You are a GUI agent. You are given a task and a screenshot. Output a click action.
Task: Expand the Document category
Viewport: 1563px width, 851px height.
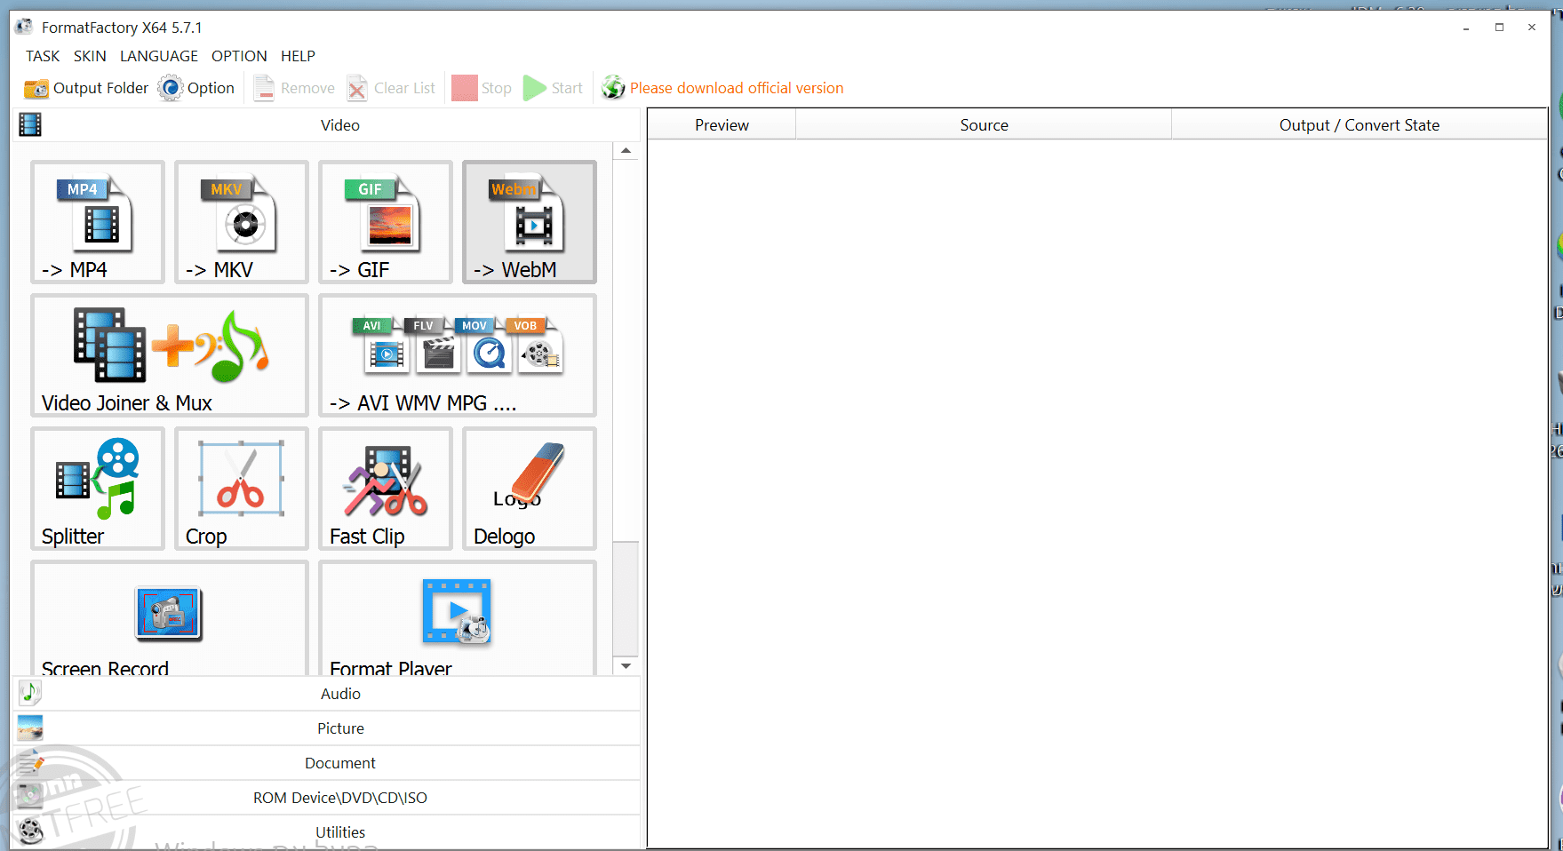tap(326, 763)
